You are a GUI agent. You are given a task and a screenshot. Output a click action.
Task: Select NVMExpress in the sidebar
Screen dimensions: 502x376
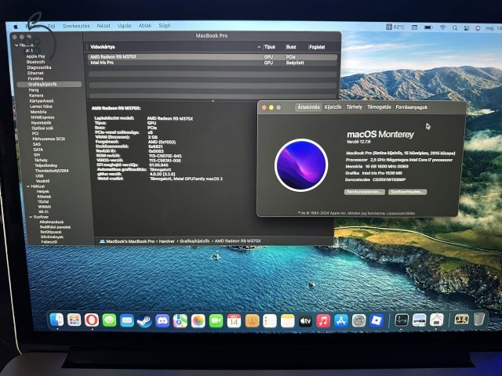[x=42, y=117]
